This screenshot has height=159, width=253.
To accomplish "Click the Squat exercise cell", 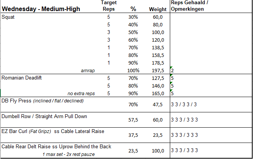I will [8, 17].
